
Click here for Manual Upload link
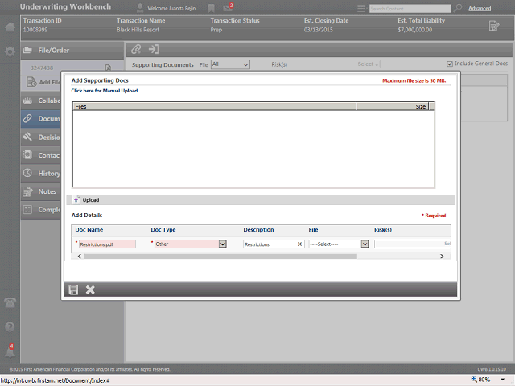(x=105, y=91)
